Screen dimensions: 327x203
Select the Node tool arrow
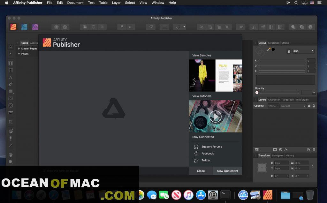[11, 54]
